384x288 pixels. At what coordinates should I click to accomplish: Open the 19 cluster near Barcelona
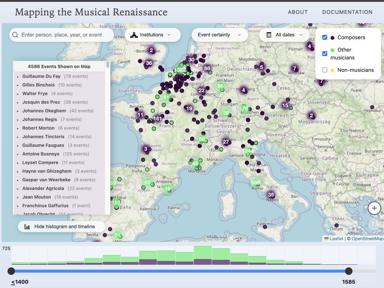[x=168, y=189]
